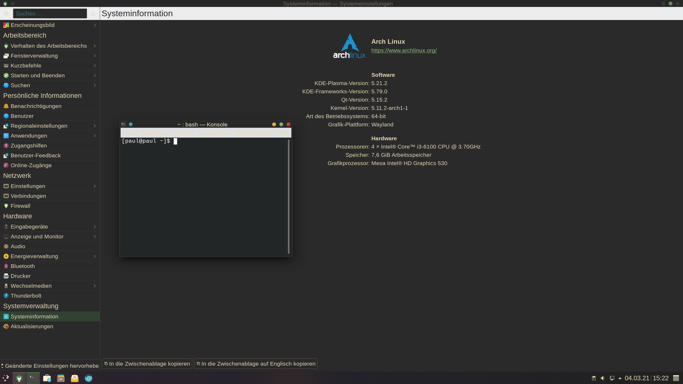683x384 pixels.
Task: Open the Firewall settings entry
Action: click(20, 206)
